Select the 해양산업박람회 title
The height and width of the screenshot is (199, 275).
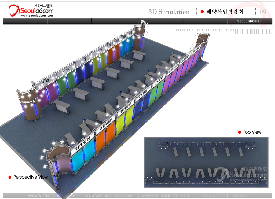pyautogui.click(x=225, y=12)
